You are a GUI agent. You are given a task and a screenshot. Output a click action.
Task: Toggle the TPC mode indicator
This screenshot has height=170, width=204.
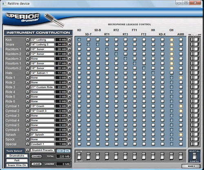[x=67, y=151]
